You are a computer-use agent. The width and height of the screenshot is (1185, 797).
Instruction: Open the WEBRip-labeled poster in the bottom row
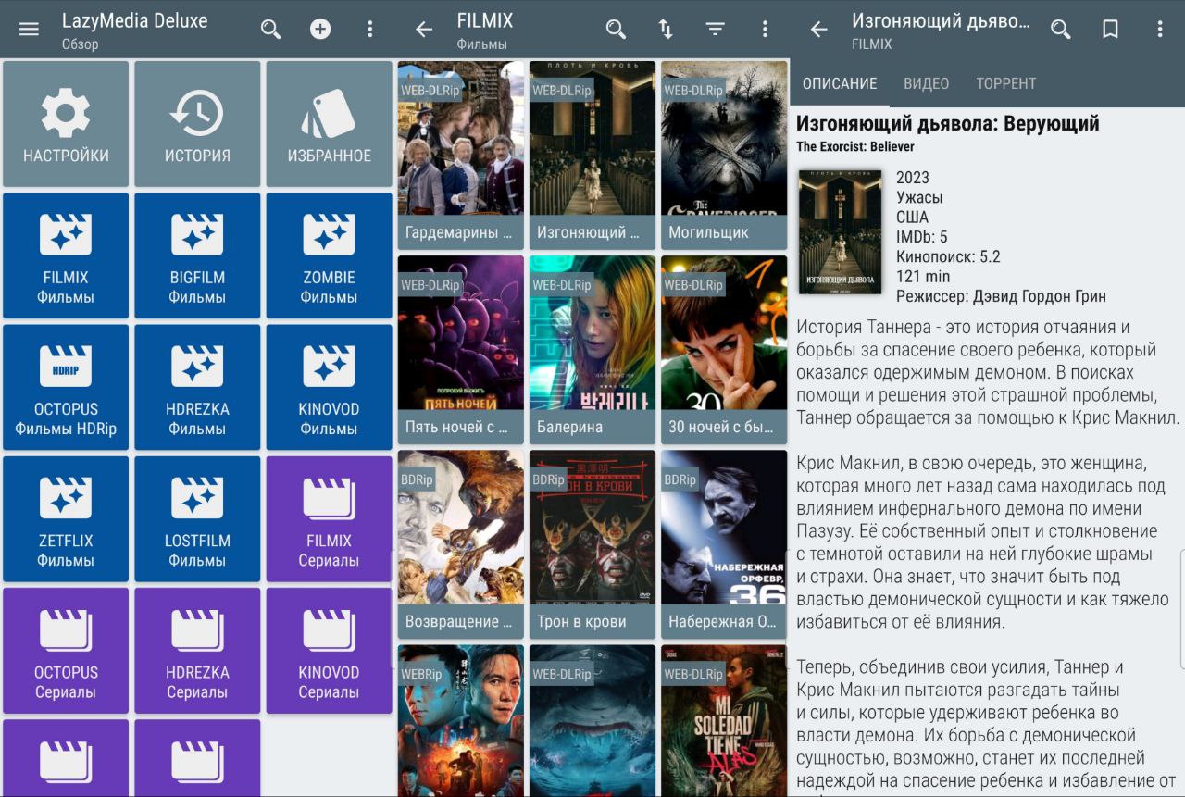pyautogui.click(x=461, y=720)
